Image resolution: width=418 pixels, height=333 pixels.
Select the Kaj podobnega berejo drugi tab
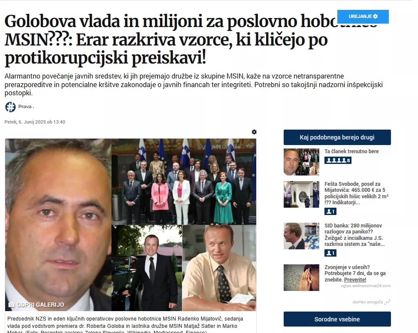[x=337, y=137]
